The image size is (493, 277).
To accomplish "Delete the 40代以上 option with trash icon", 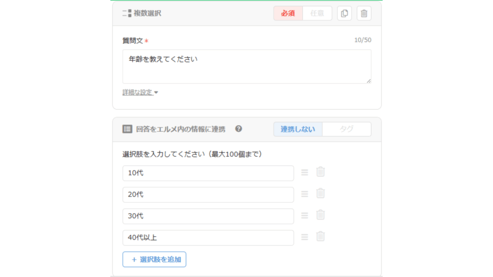I will 320,237.
